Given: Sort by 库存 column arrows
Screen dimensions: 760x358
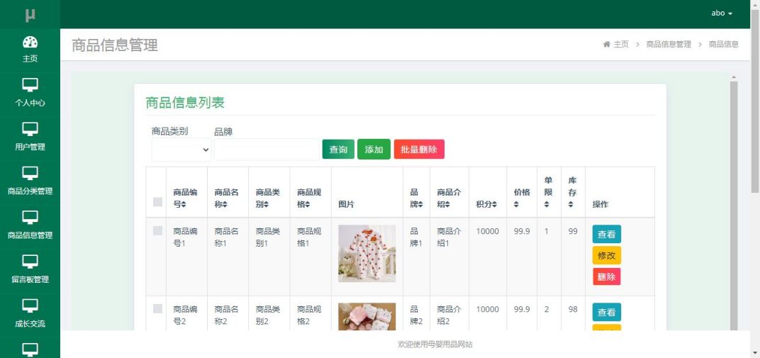Looking at the screenshot, I should pos(571,204).
